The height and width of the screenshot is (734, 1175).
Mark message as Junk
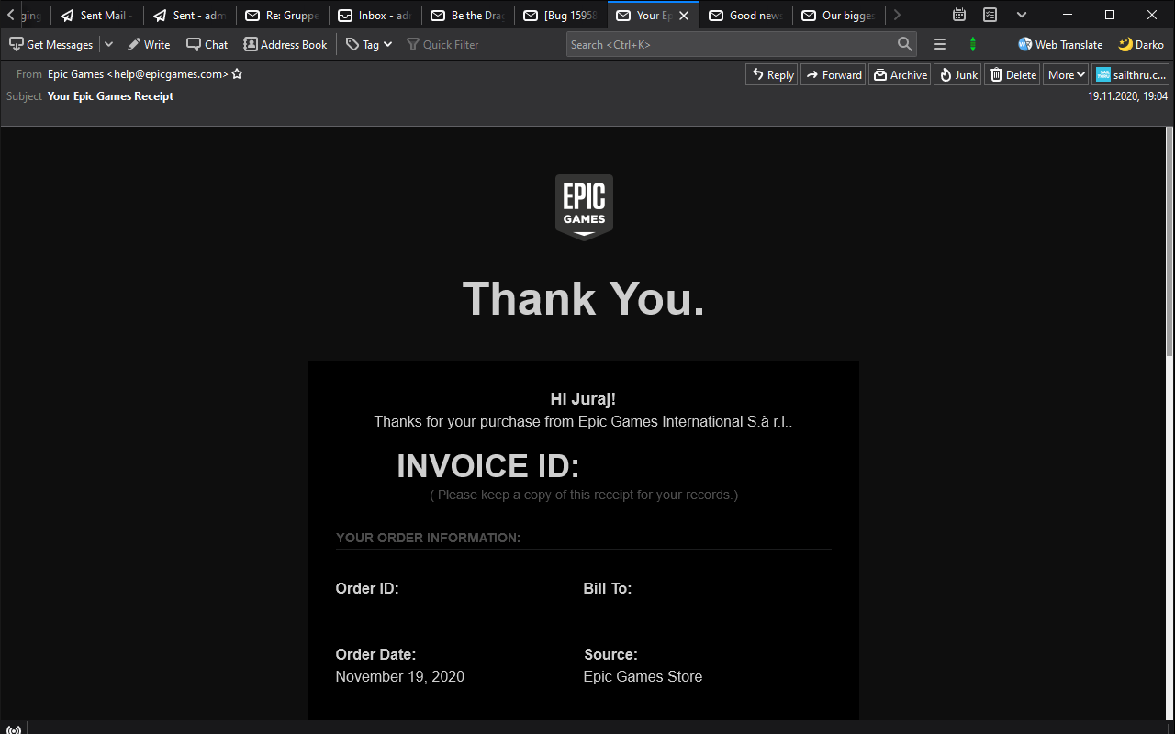click(957, 75)
